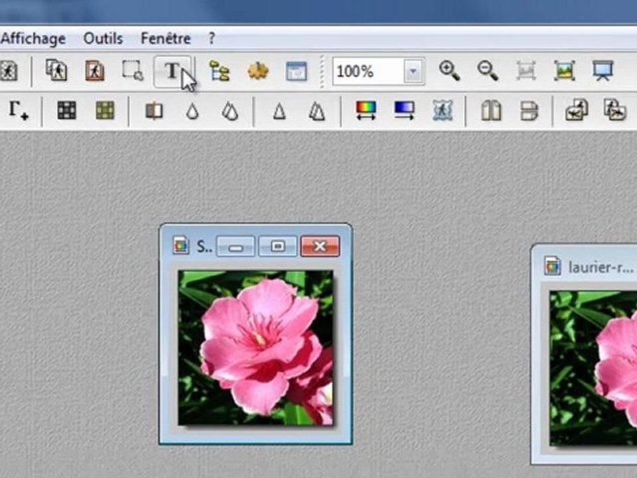The height and width of the screenshot is (478, 637).
Task: Click the show selection dashed-rectangle icon
Action: [133, 71]
